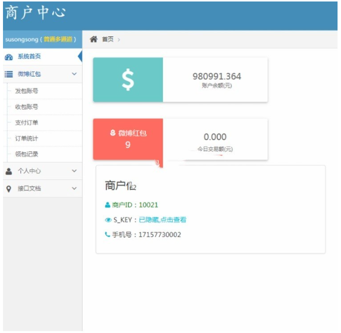Open 支付订单 in the sidebar

[27, 123]
